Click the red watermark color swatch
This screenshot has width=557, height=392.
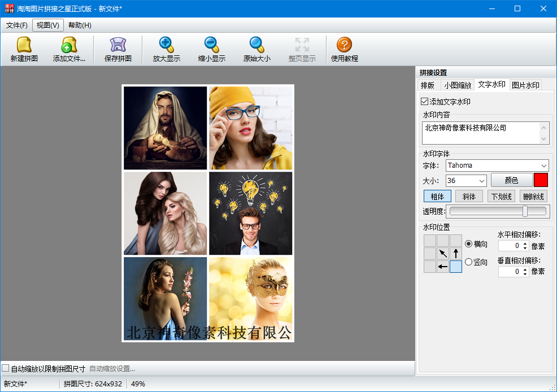coord(541,180)
